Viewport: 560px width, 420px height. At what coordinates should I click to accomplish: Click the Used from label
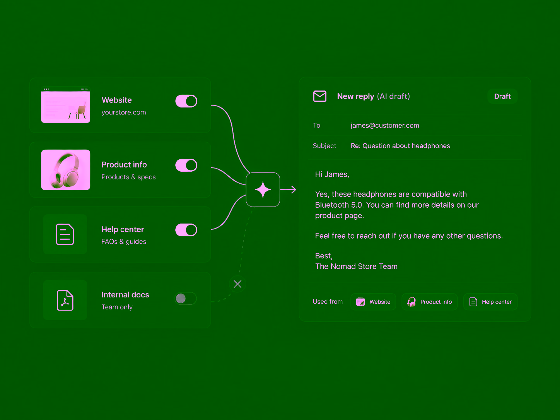pyautogui.click(x=328, y=302)
